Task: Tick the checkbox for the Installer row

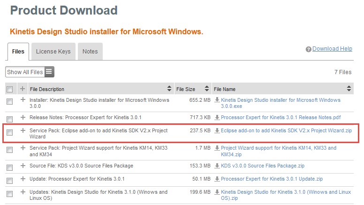Action: [x=10, y=101]
